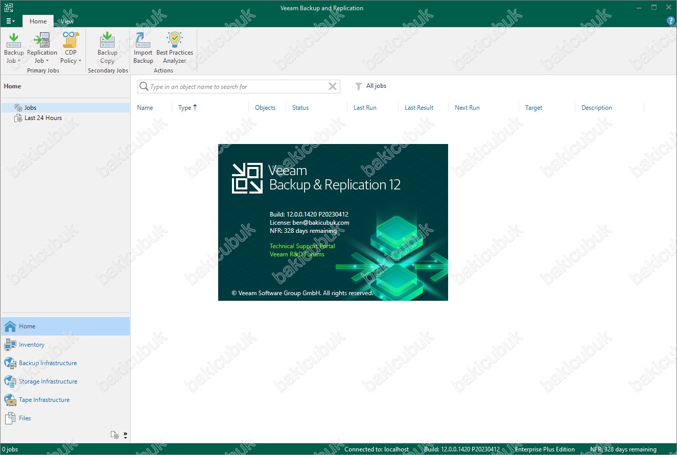Expand navigation pane options chevron
This screenshot has width=677, height=455.
coord(126,436)
